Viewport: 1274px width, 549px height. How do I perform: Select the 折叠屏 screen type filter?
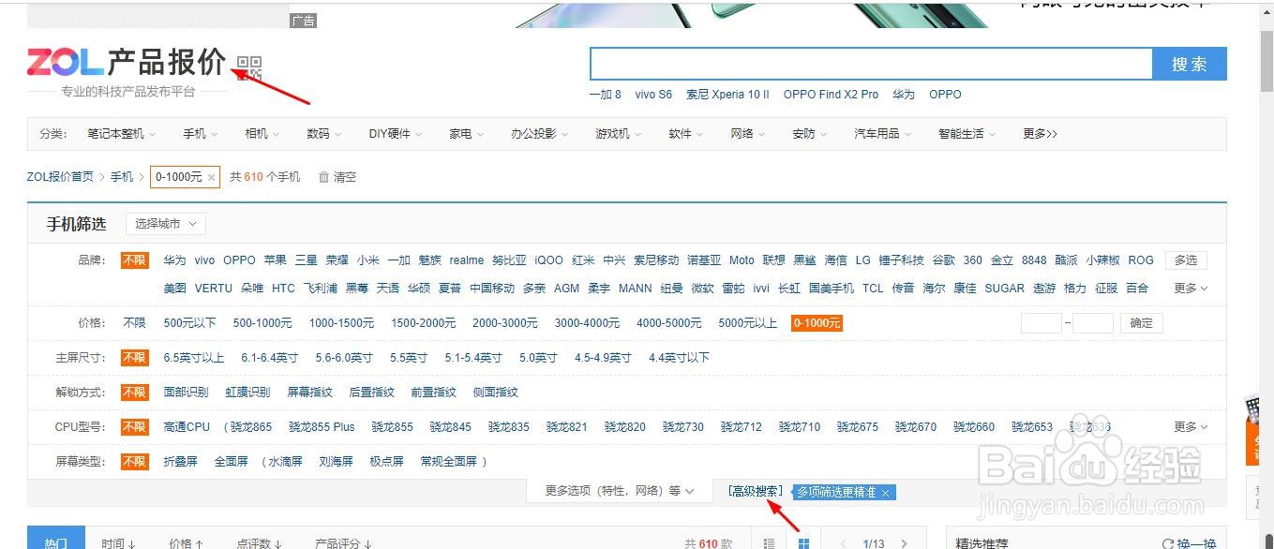(181, 460)
